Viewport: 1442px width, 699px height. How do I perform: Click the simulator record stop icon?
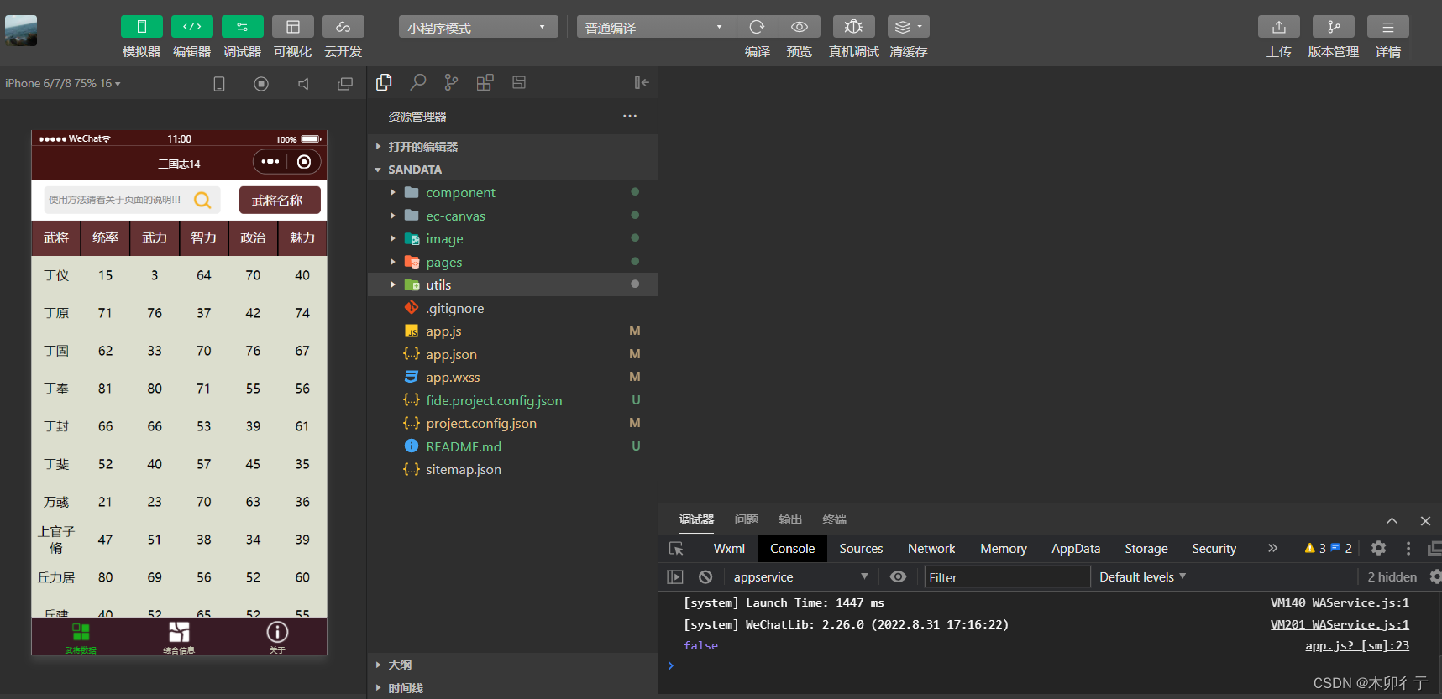(261, 84)
